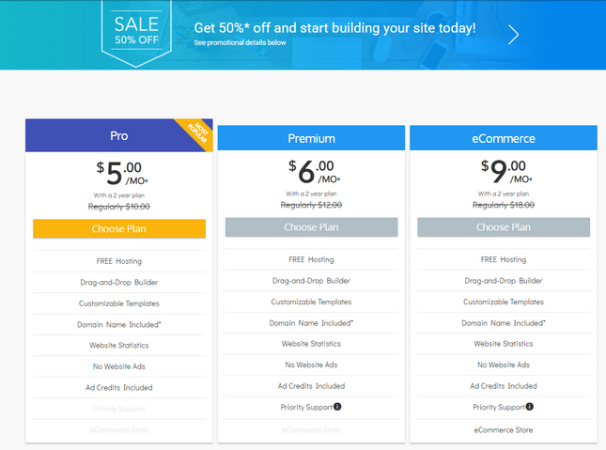Click See promotional details below text
606x450 pixels.
pyautogui.click(x=240, y=42)
